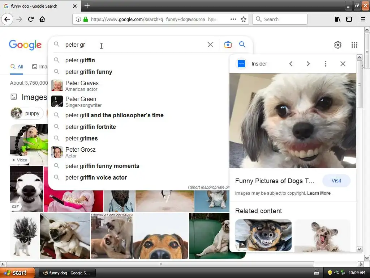Image resolution: width=370 pixels, height=278 pixels.
Task: Click preview panel scroll down arrow
Action: click(x=359, y=249)
